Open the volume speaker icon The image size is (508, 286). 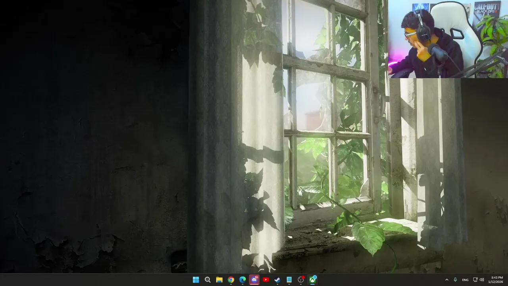[x=482, y=280]
